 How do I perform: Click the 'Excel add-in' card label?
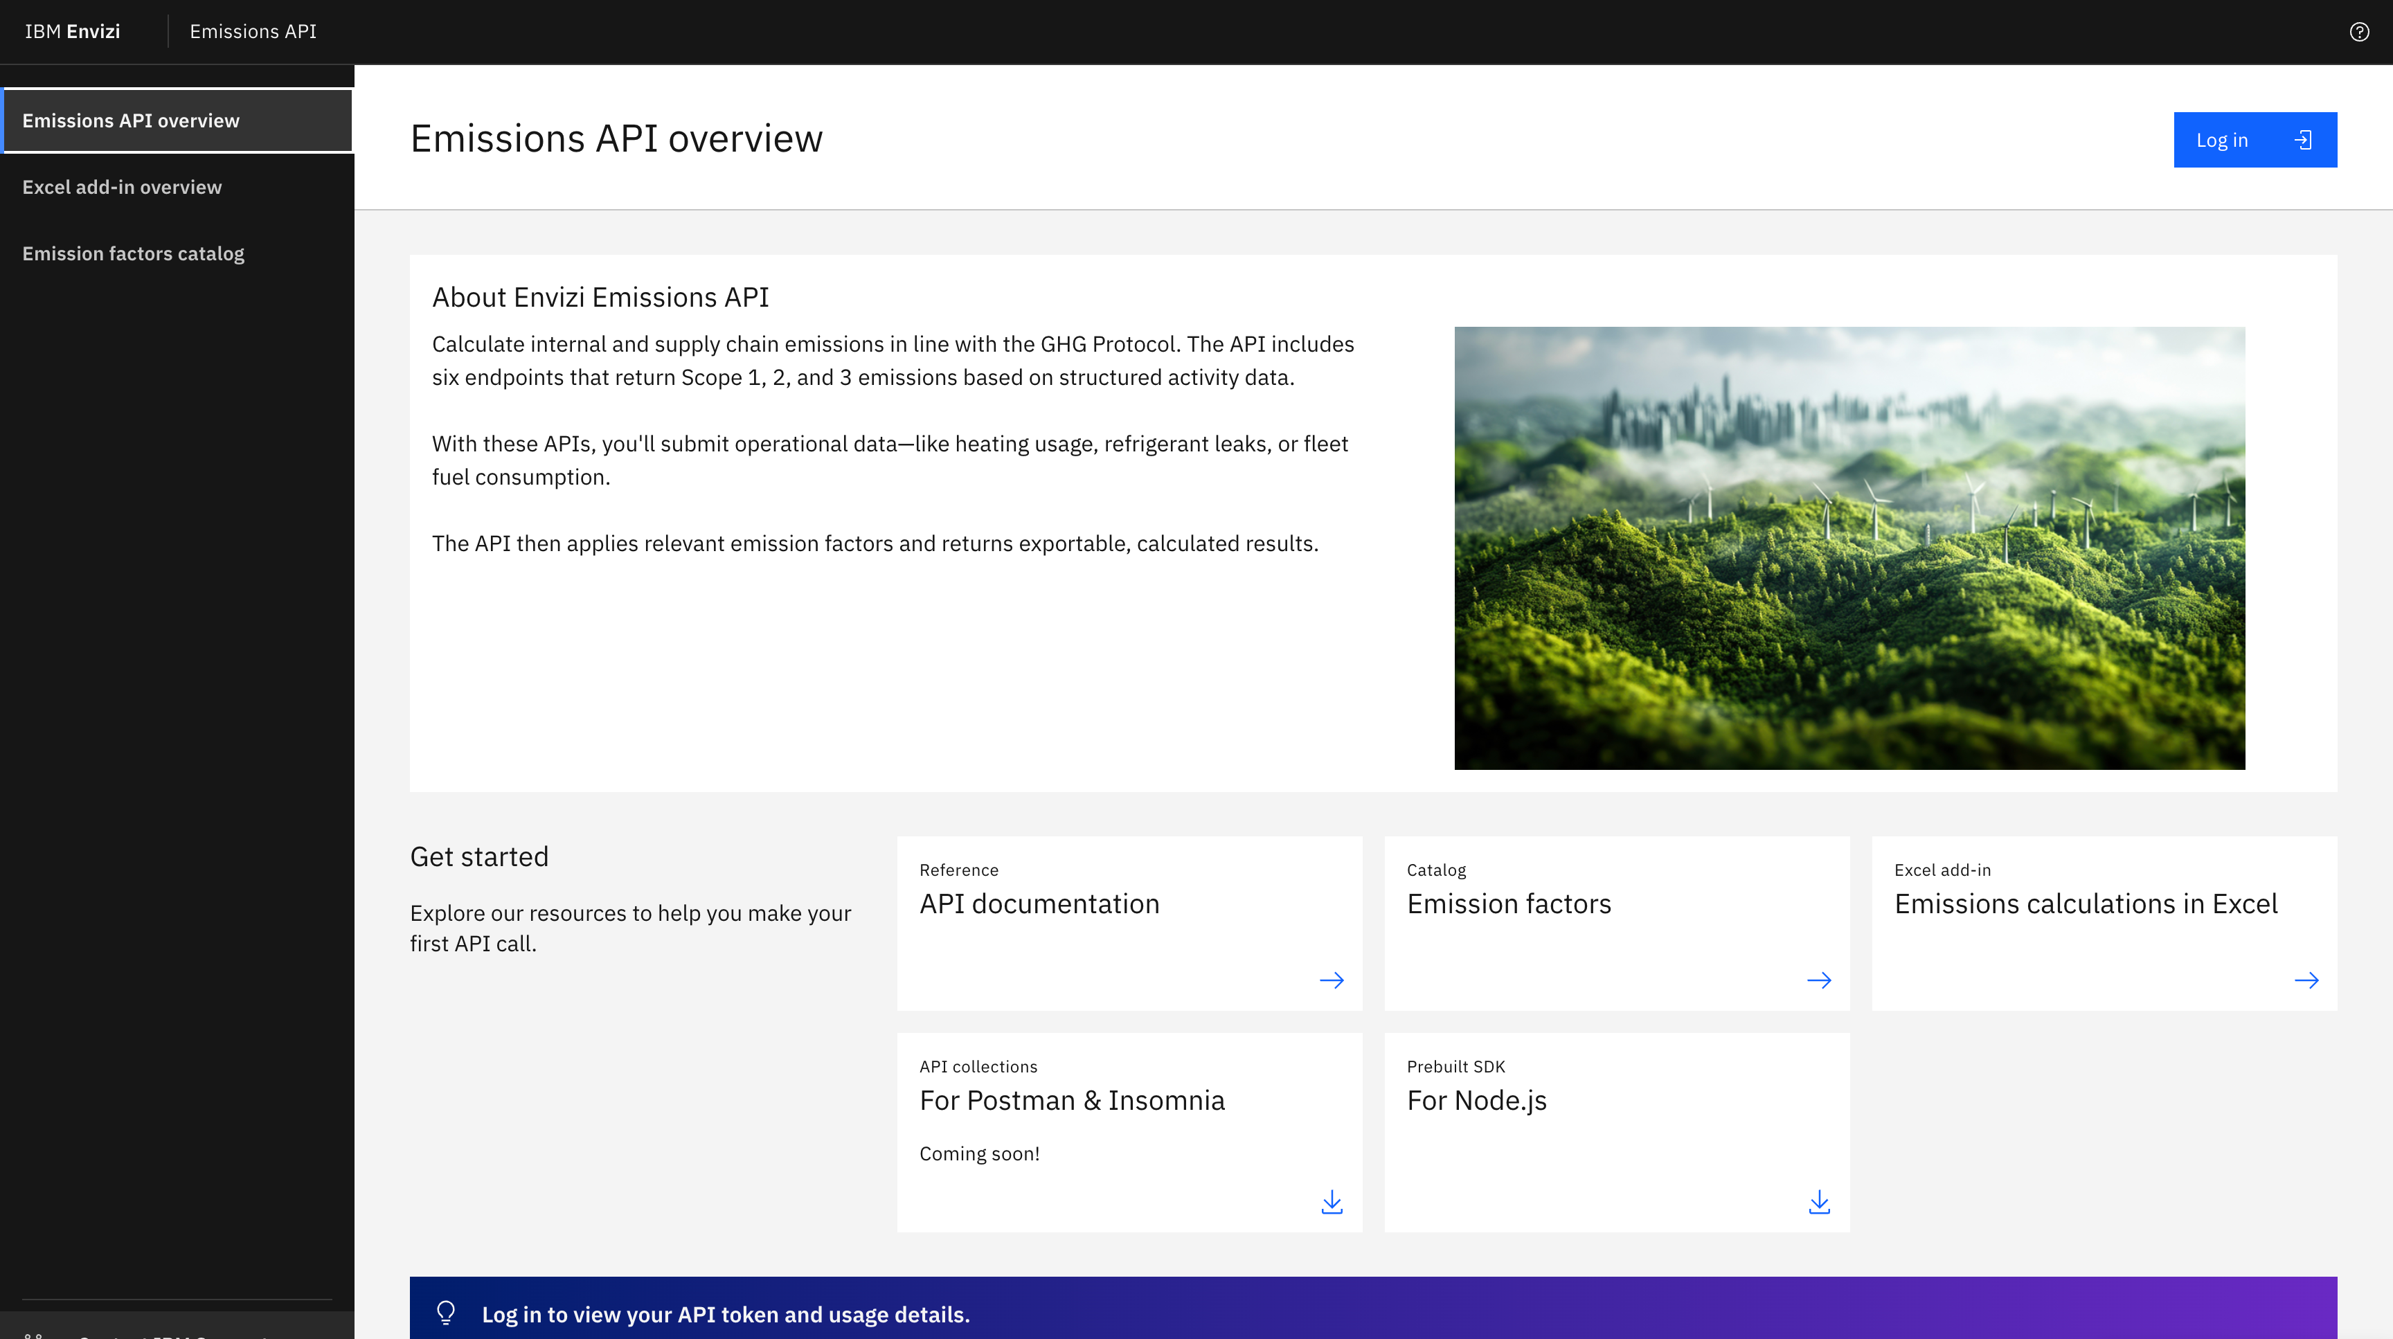[x=1942, y=870]
